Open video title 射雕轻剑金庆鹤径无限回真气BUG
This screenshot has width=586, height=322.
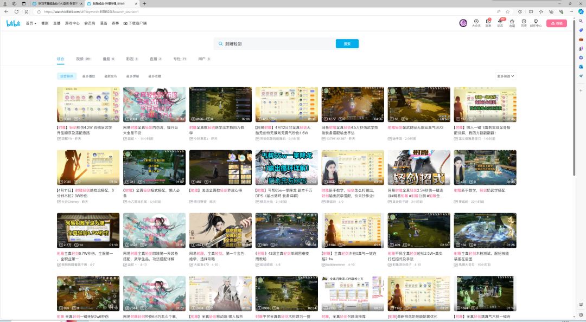416,127
